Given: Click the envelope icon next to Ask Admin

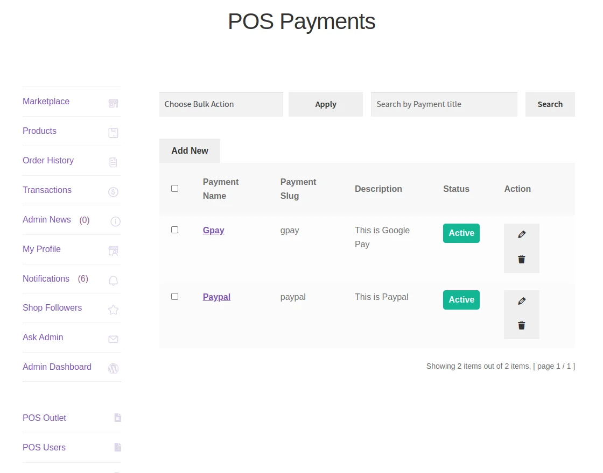Looking at the screenshot, I should (x=113, y=339).
